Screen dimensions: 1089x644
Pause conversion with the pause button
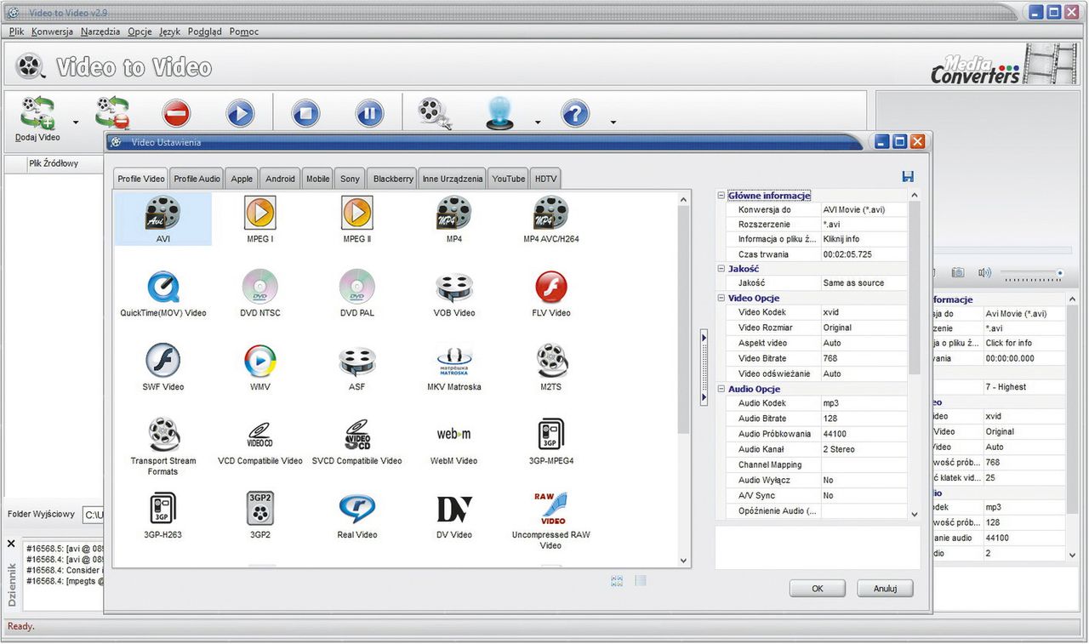coord(369,112)
